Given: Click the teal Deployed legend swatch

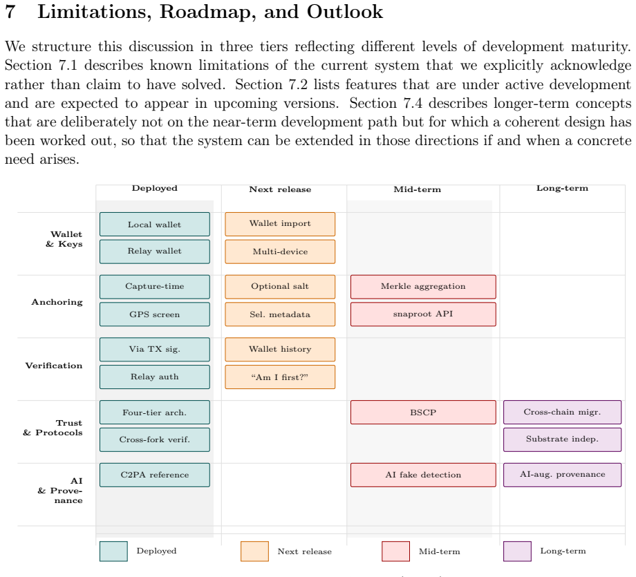Looking at the screenshot, I should coord(113,551).
